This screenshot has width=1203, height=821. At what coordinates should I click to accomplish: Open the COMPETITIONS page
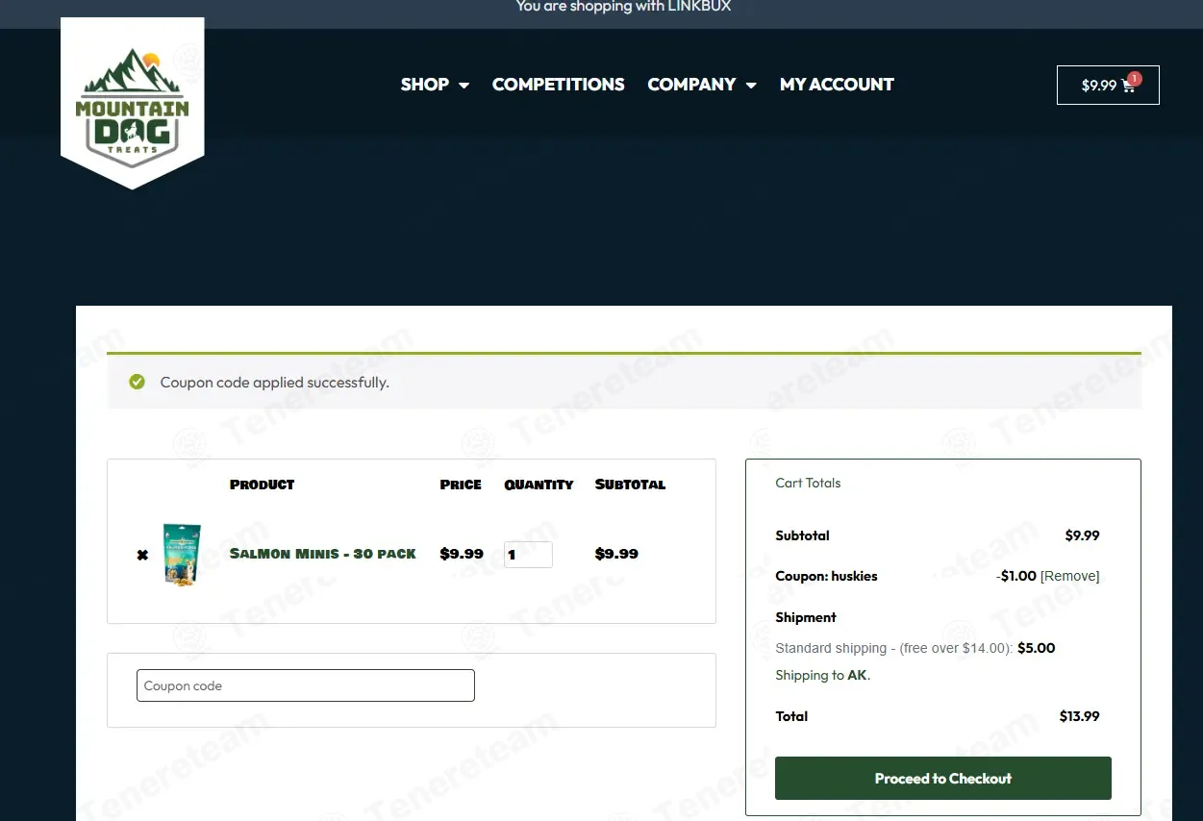(x=559, y=85)
